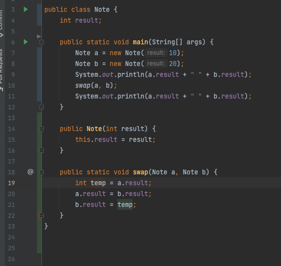Click the second println statement on line 11
Image resolution: width=281 pixels, height=266 pixels.
[163, 96]
